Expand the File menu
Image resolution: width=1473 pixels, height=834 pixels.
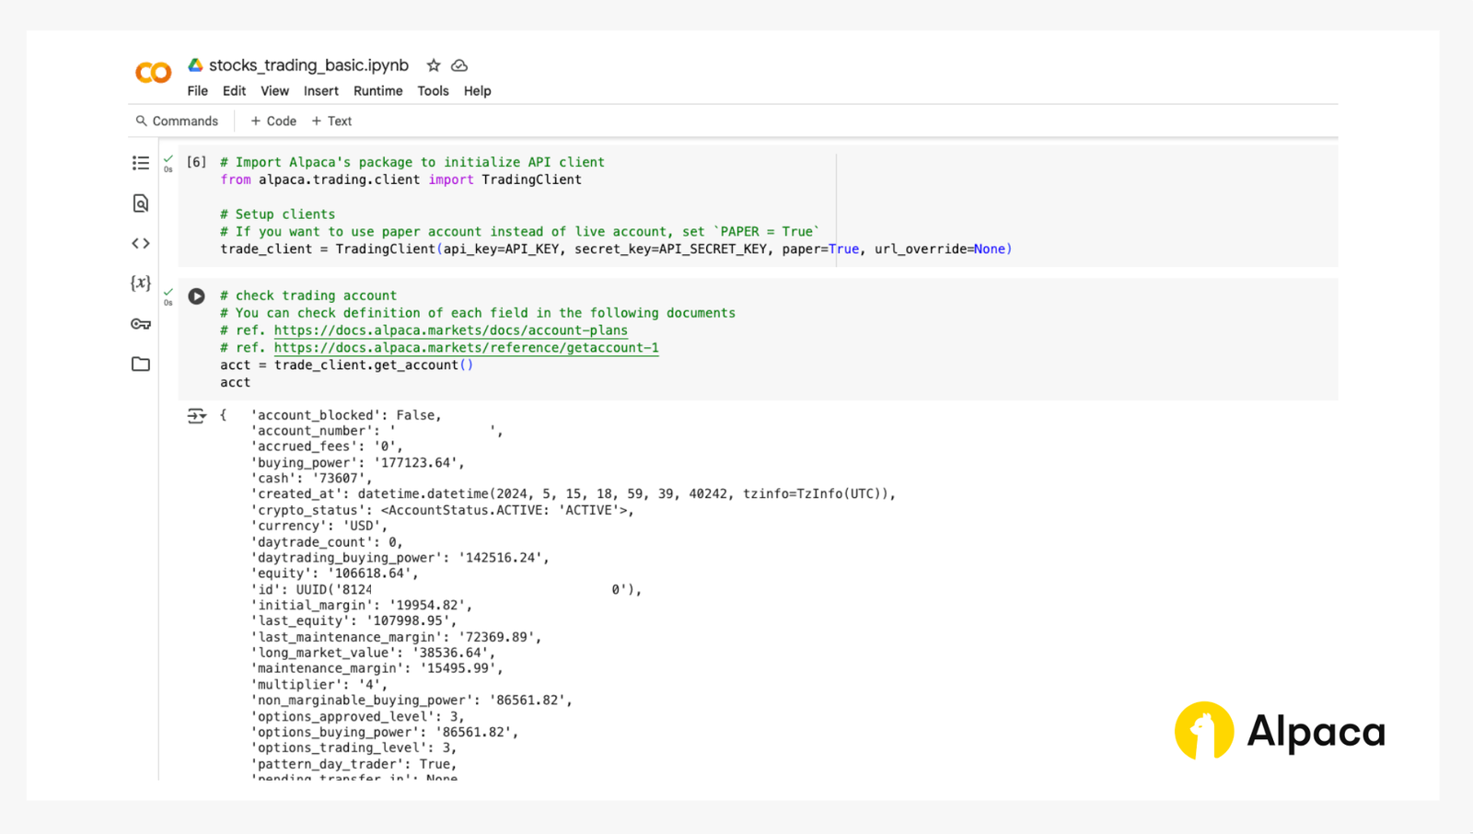pos(197,90)
